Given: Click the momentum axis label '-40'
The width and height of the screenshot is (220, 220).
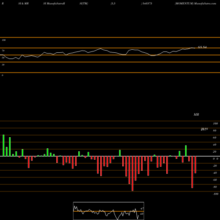Looking at the screenshot, I should click(x=215, y=173).
